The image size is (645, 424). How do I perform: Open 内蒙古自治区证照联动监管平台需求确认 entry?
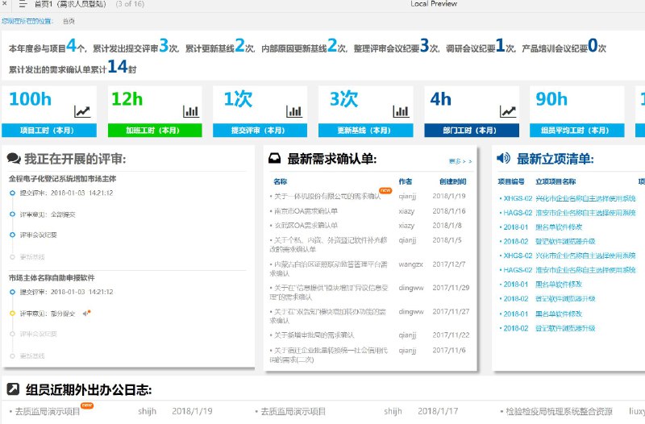(329, 268)
